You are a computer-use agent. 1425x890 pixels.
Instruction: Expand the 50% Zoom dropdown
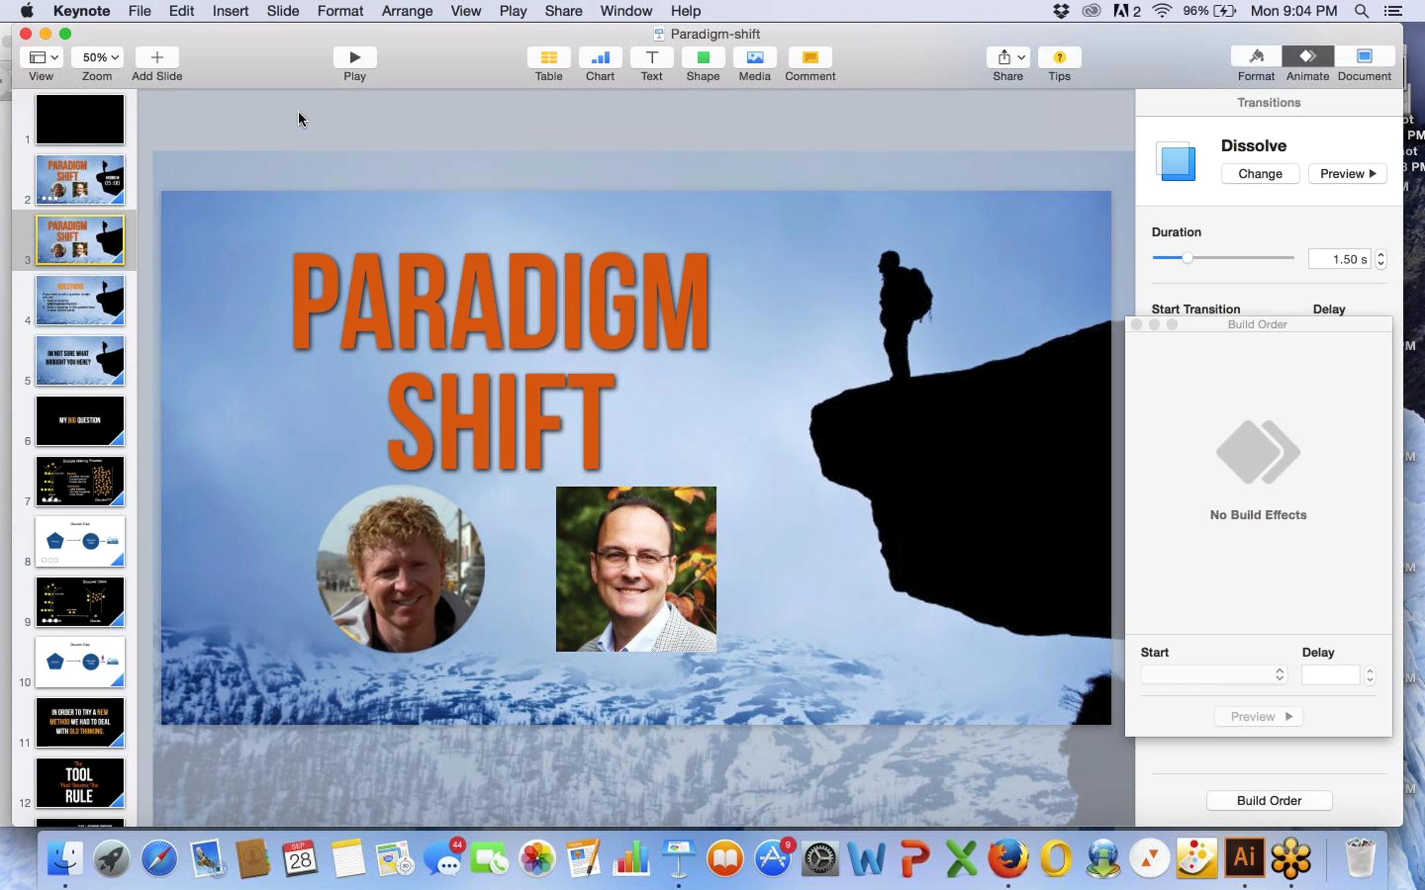[97, 58]
